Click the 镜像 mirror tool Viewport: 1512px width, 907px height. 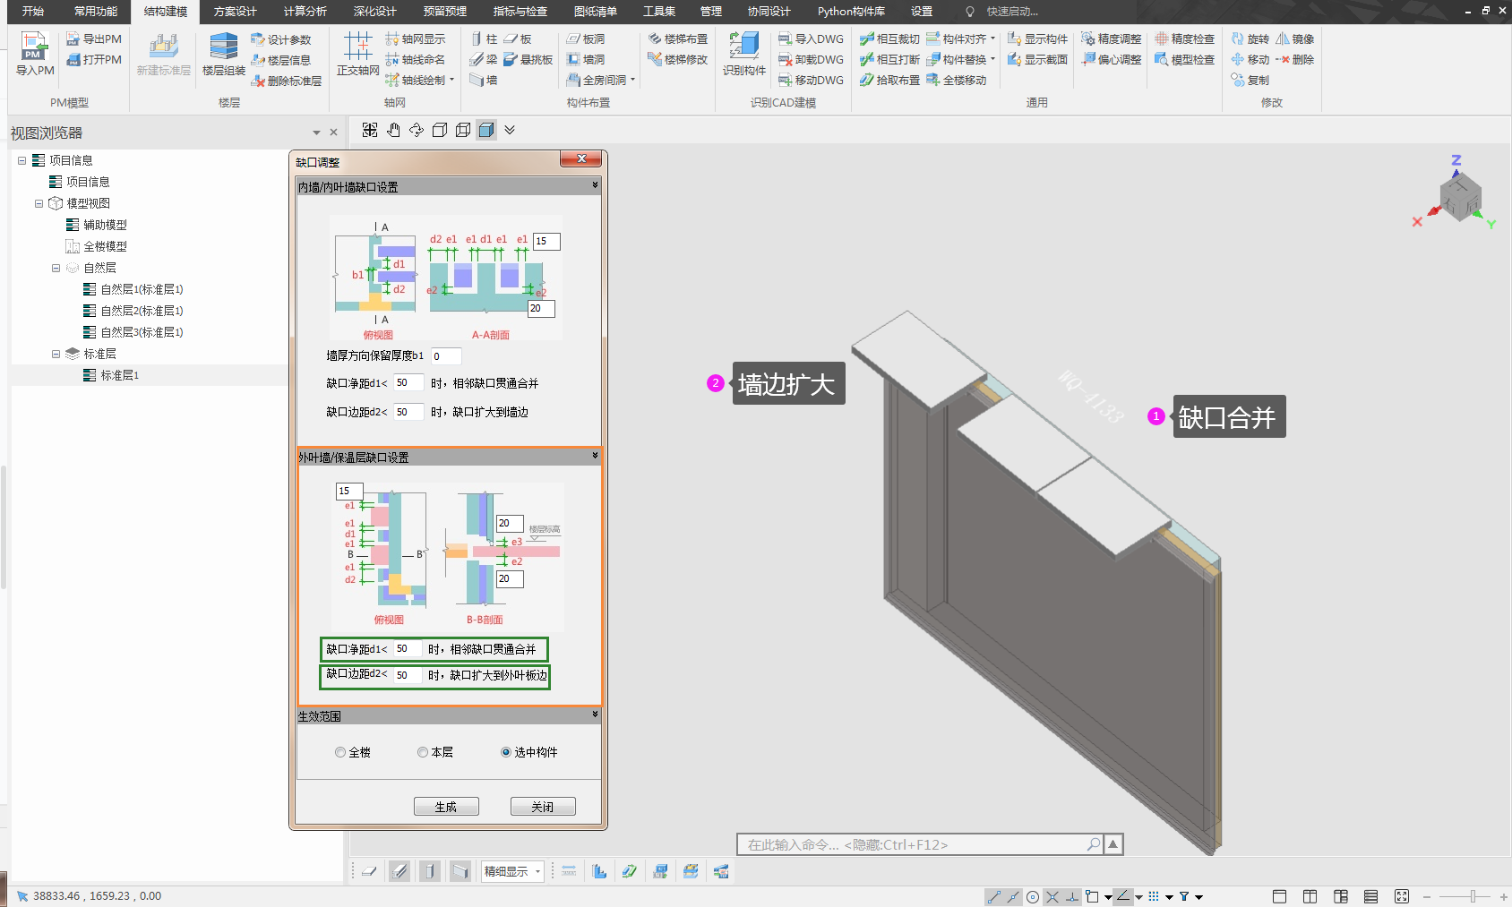1294,39
